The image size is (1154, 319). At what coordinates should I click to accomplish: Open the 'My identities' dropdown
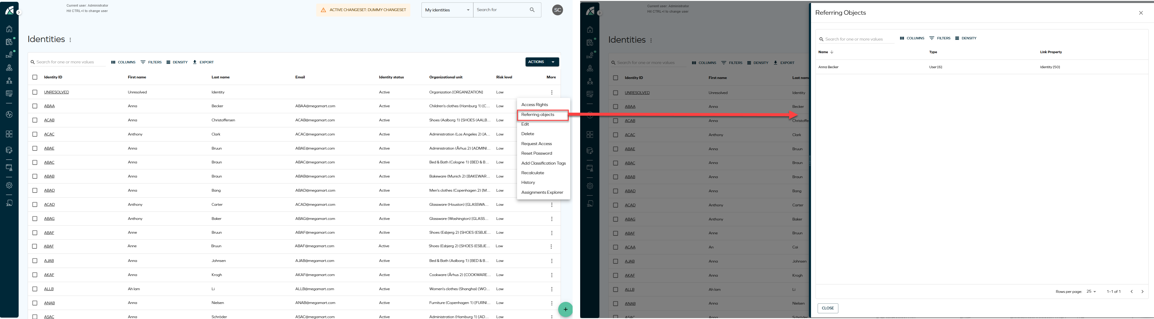click(x=447, y=10)
